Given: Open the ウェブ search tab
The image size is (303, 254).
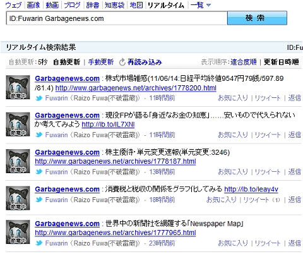Looking at the screenshot, I should coord(13,5).
